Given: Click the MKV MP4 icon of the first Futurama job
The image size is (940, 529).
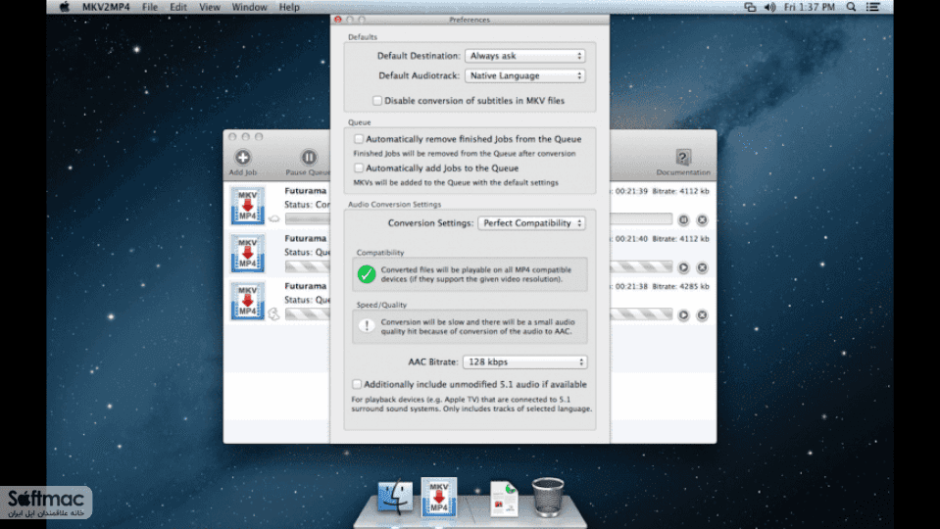Looking at the screenshot, I should 248,206.
